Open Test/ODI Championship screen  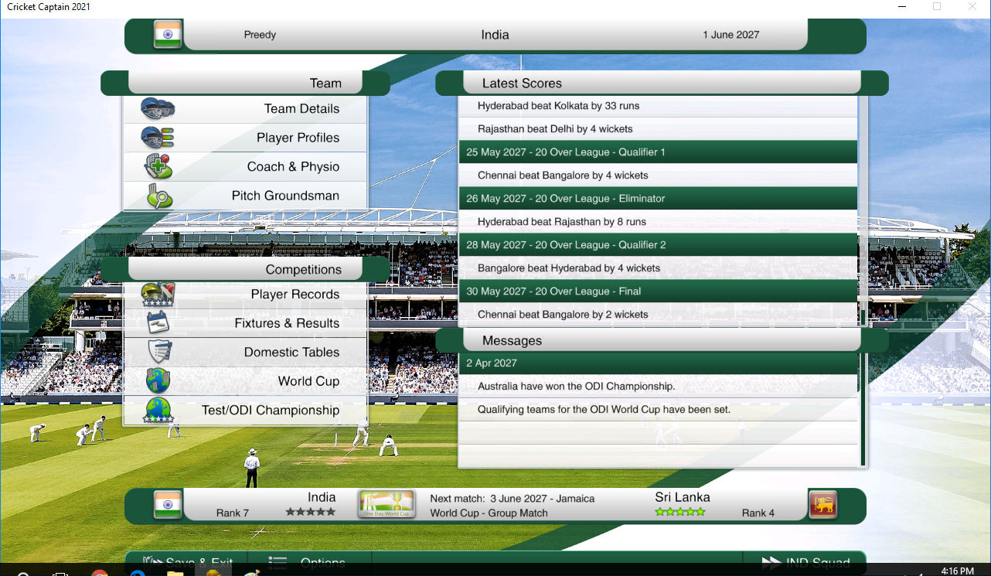coord(245,411)
